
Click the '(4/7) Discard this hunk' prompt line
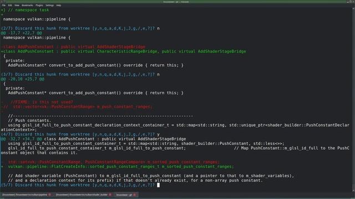(80, 134)
